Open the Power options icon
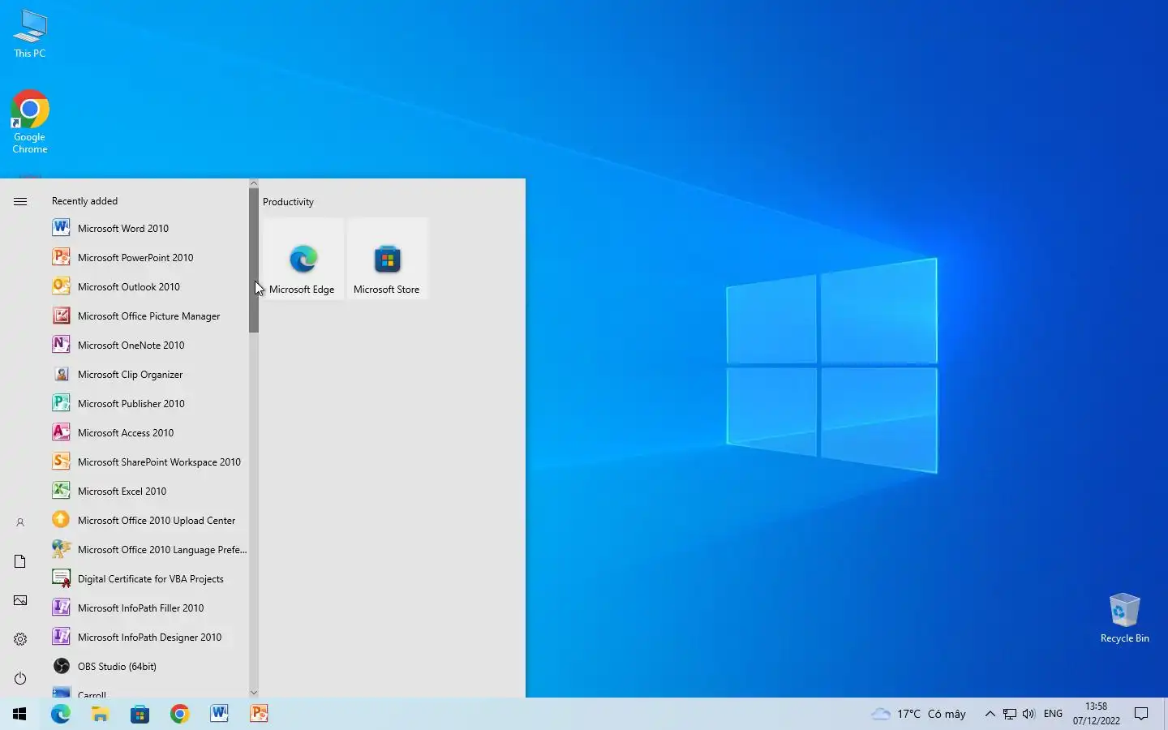This screenshot has width=1168, height=730. click(20, 678)
